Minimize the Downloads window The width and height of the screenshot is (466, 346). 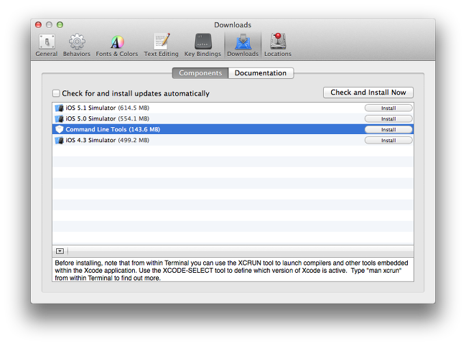49,25
